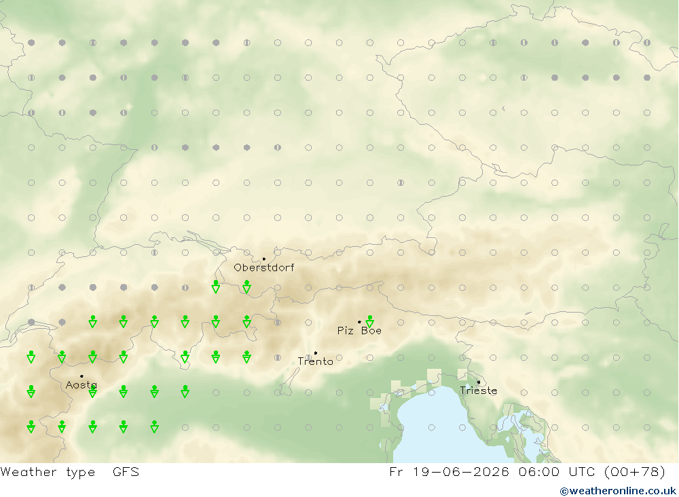The image size is (679, 497).
Task: Open the weatheronline.co.uk copyright link
Action: click(618, 491)
